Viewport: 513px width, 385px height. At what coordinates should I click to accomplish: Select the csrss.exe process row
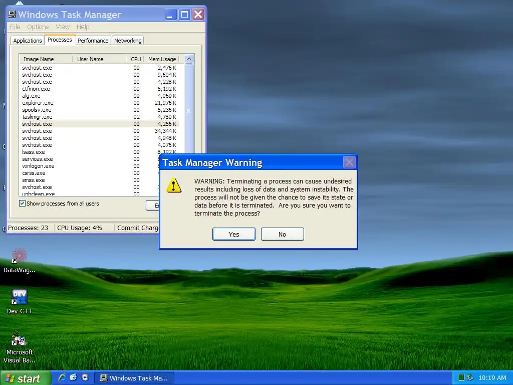point(90,173)
